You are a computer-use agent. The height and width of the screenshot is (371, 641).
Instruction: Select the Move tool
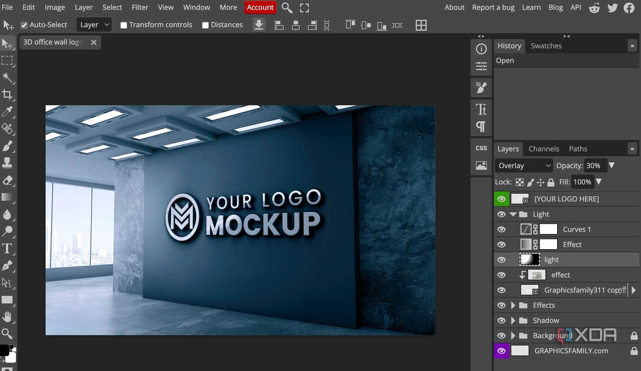coord(8,43)
